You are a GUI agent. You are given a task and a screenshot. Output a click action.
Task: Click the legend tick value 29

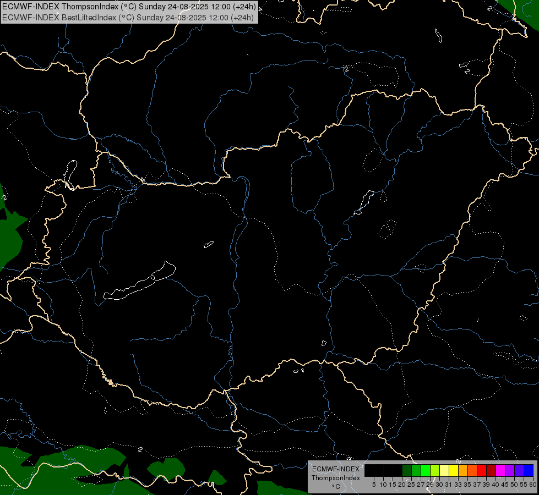click(x=430, y=485)
